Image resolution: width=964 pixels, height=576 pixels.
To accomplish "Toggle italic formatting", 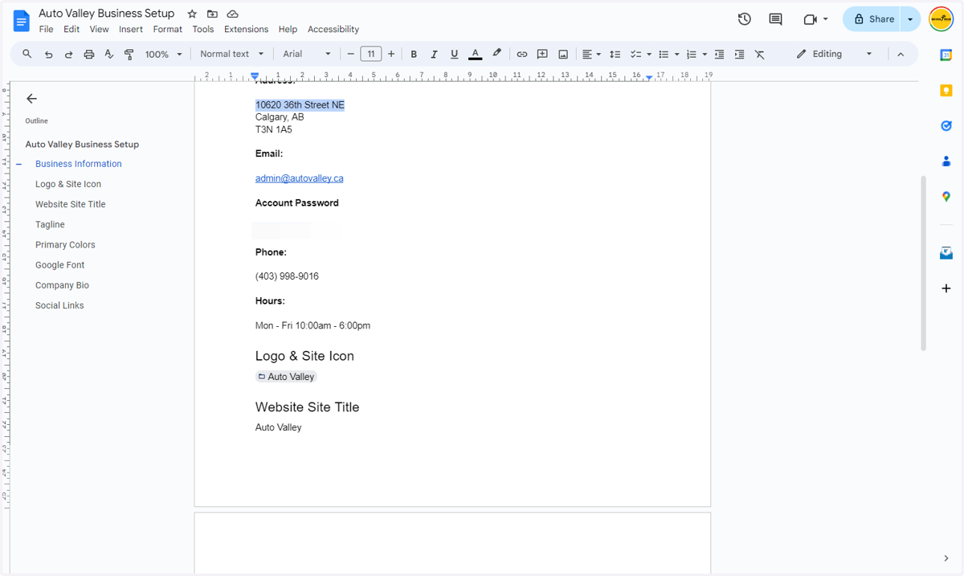I will (434, 54).
